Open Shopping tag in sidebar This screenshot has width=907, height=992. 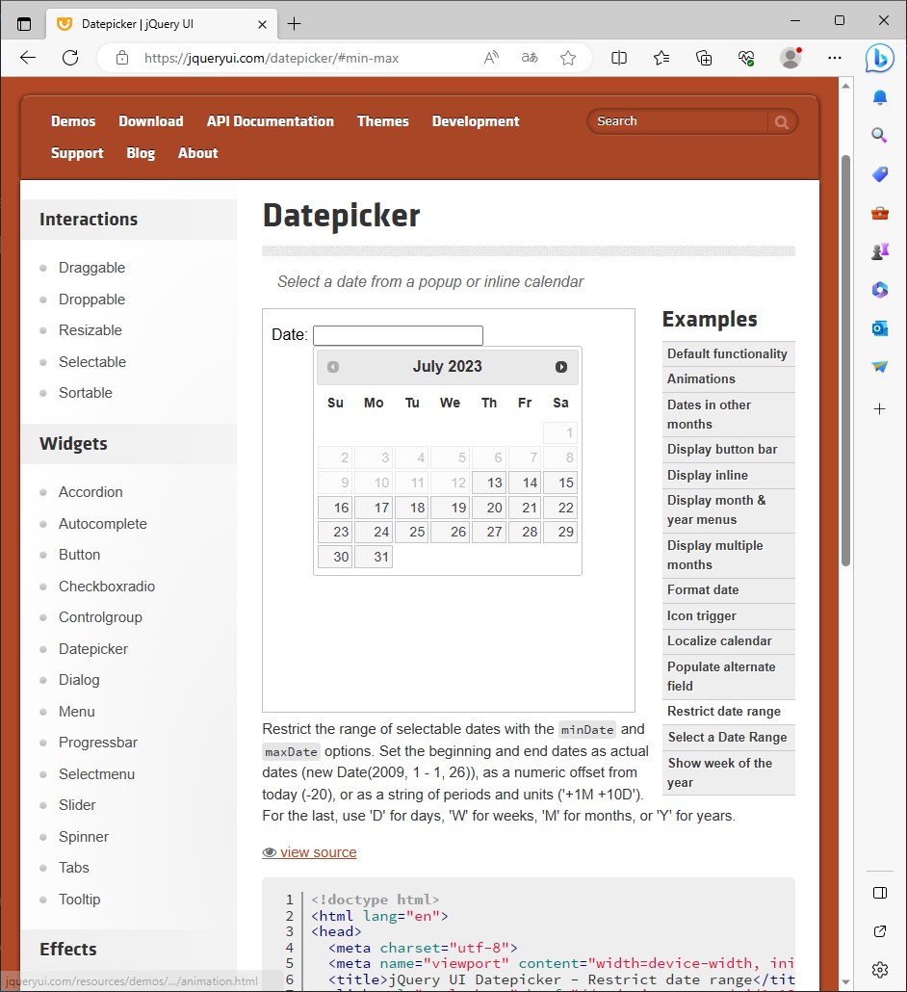click(x=880, y=174)
